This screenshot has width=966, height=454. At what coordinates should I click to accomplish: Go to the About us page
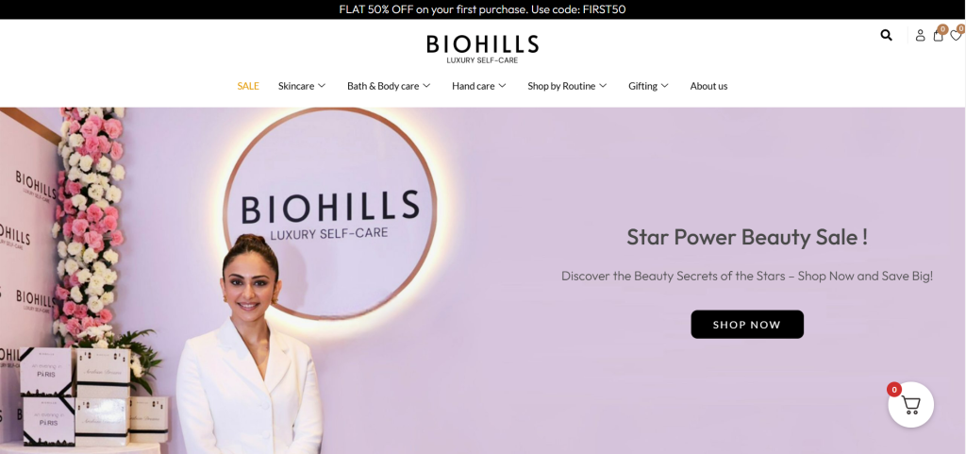(708, 86)
